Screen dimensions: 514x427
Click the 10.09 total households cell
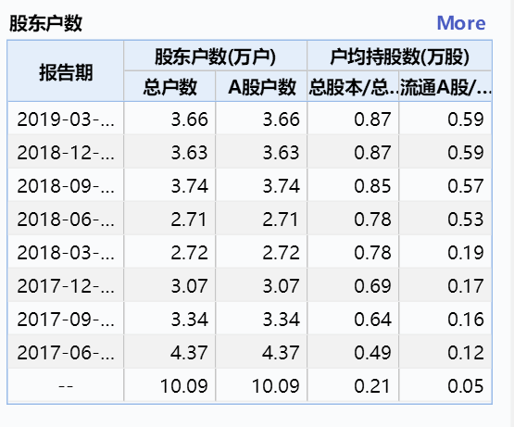[169, 385]
